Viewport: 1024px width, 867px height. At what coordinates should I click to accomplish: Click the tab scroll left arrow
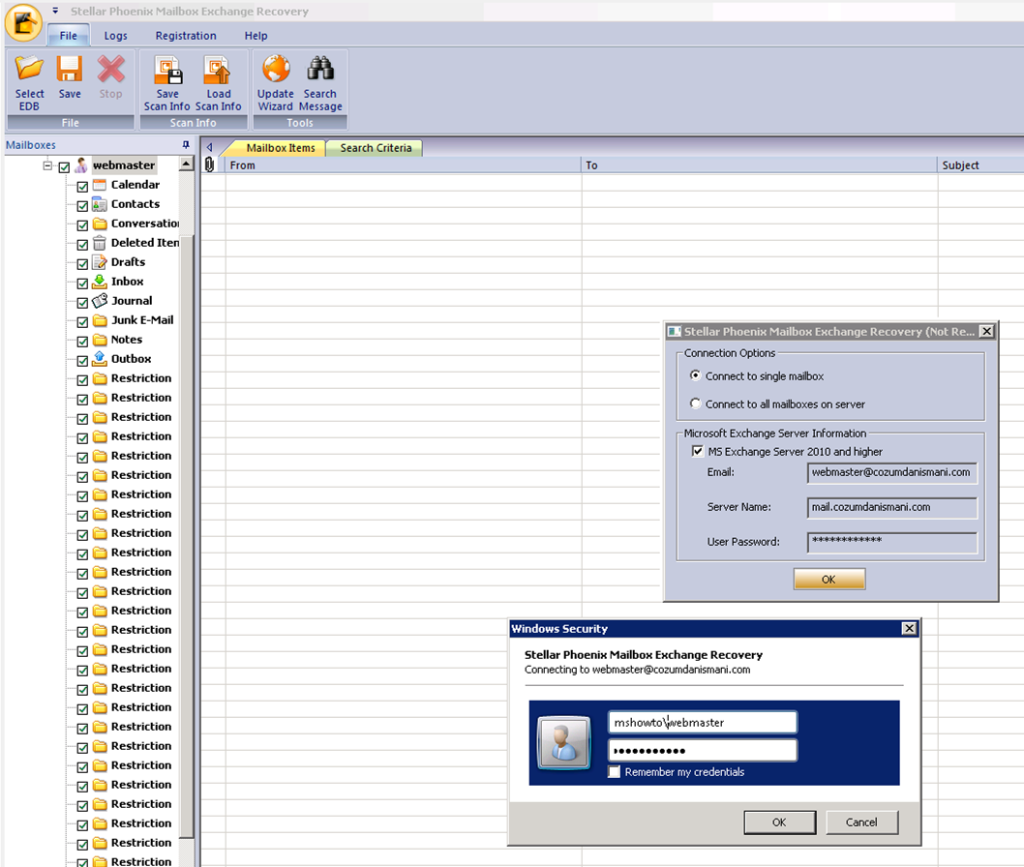click(x=210, y=147)
